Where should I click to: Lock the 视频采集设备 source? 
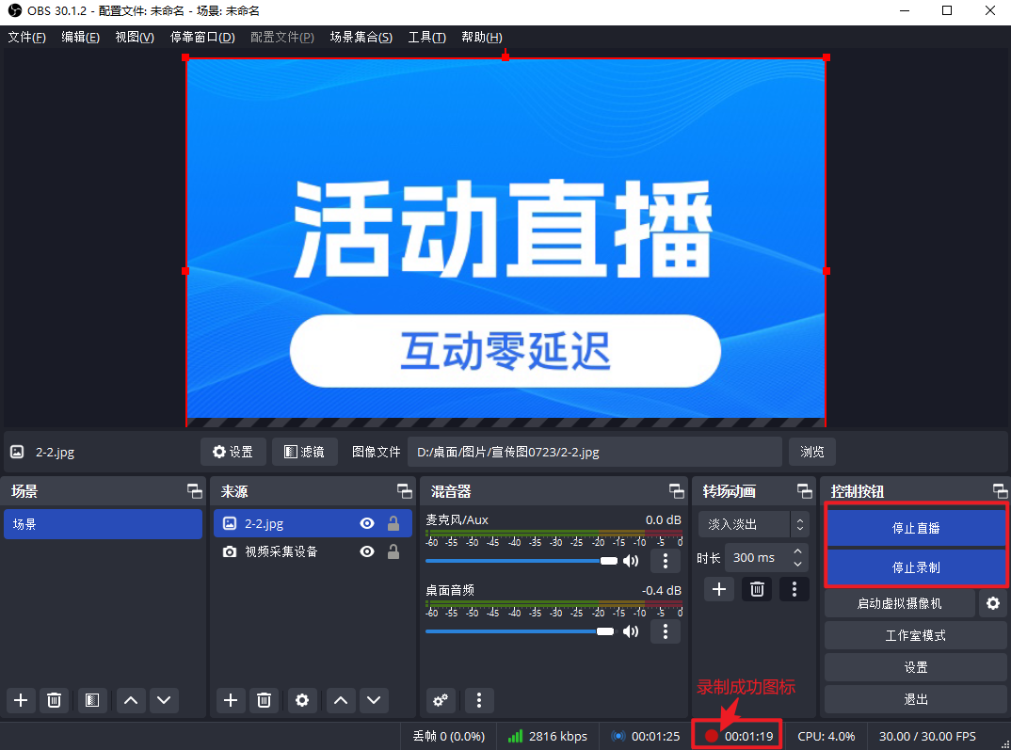pyautogui.click(x=393, y=551)
